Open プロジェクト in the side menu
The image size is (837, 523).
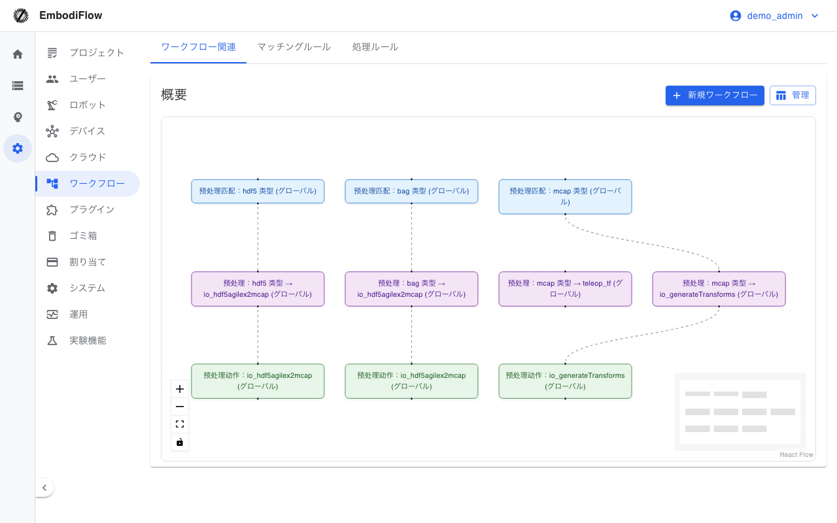click(88, 52)
